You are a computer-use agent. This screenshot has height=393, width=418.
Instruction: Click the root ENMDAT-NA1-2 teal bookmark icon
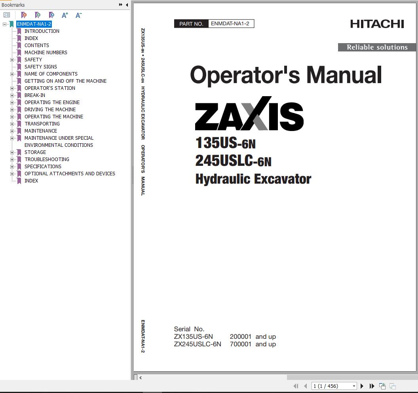pos(11,24)
